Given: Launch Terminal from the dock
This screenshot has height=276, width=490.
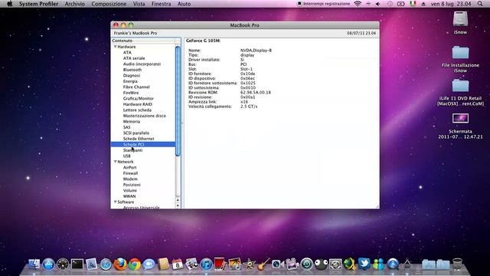Looking at the screenshot, I should pyautogui.click(x=77, y=264).
